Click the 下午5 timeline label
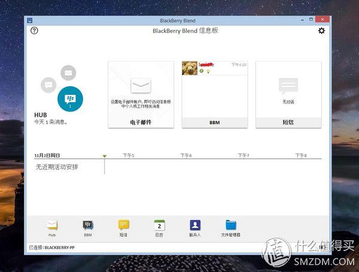 (x=129, y=155)
